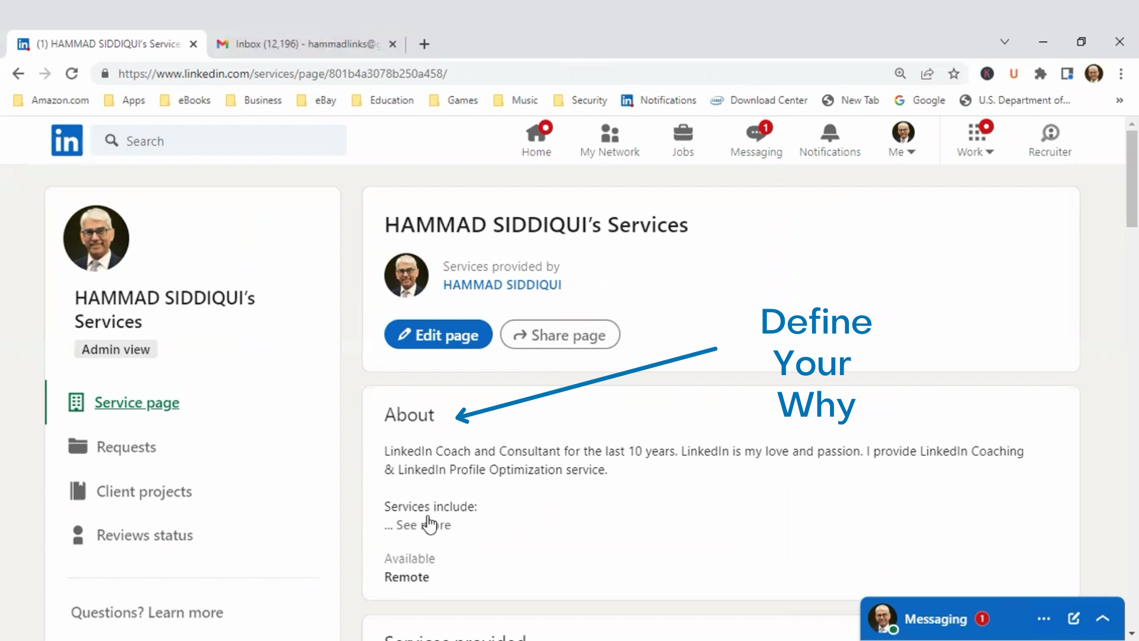Image resolution: width=1139 pixels, height=641 pixels.
Task: Expand the Work grid dropdown
Action: click(x=975, y=140)
